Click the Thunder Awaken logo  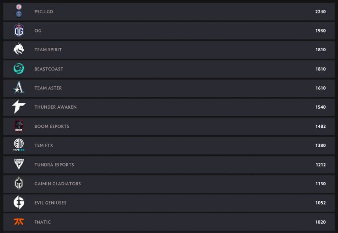coord(19,107)
